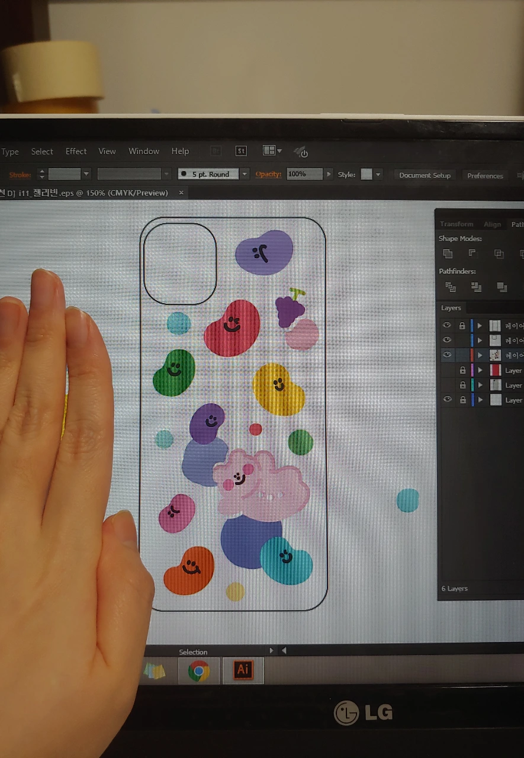Click the Preferences button

pos(485,176)
